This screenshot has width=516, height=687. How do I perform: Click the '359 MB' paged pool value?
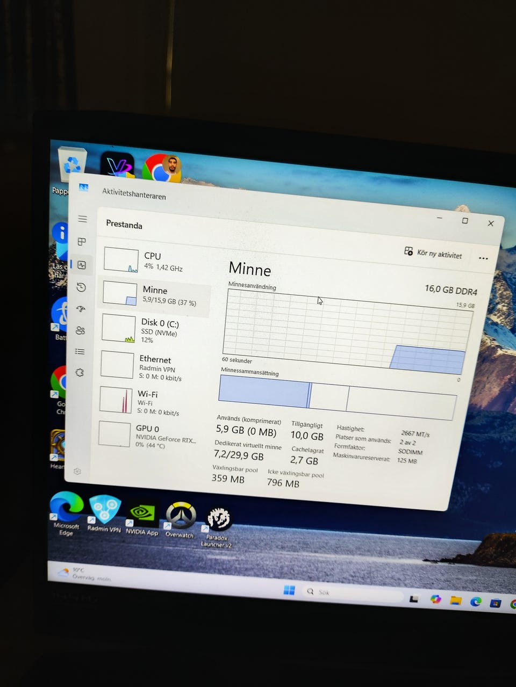tap(228, 478)
